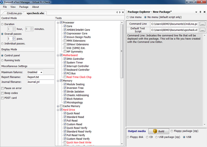Select the Overall passes option

coord(2,34)
